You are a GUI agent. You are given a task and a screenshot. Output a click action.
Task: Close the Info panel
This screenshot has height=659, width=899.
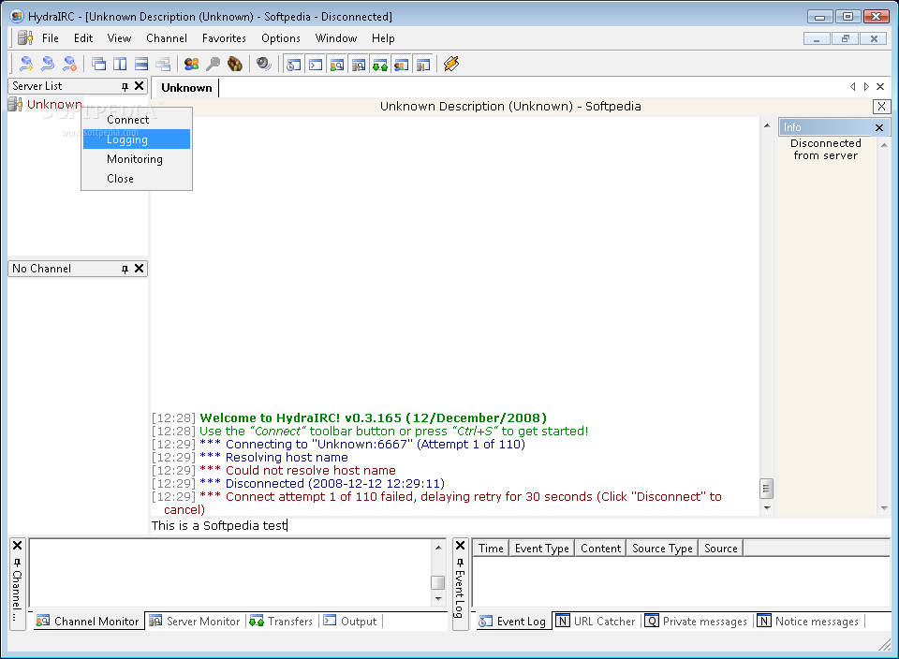tap(879, 127)
